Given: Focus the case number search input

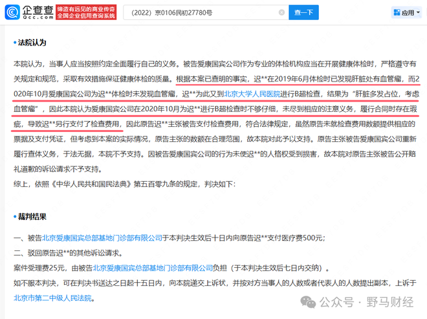Looking at the screenshot, I should (204, 12).
